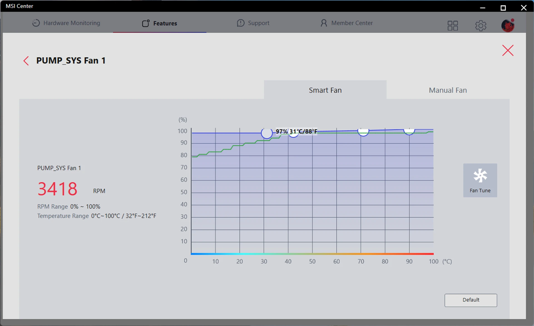Click the Support chat bubble icon

click(241, 23)
